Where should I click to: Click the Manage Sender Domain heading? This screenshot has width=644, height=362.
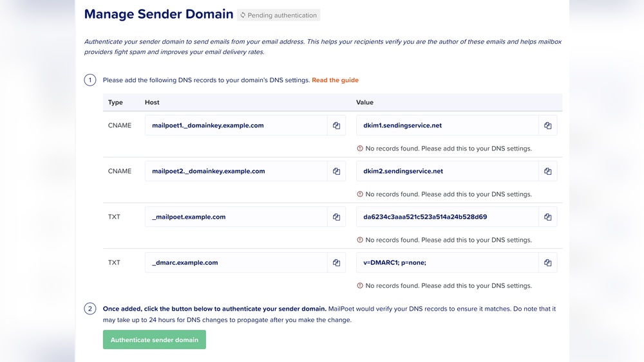tap(158, 14)
